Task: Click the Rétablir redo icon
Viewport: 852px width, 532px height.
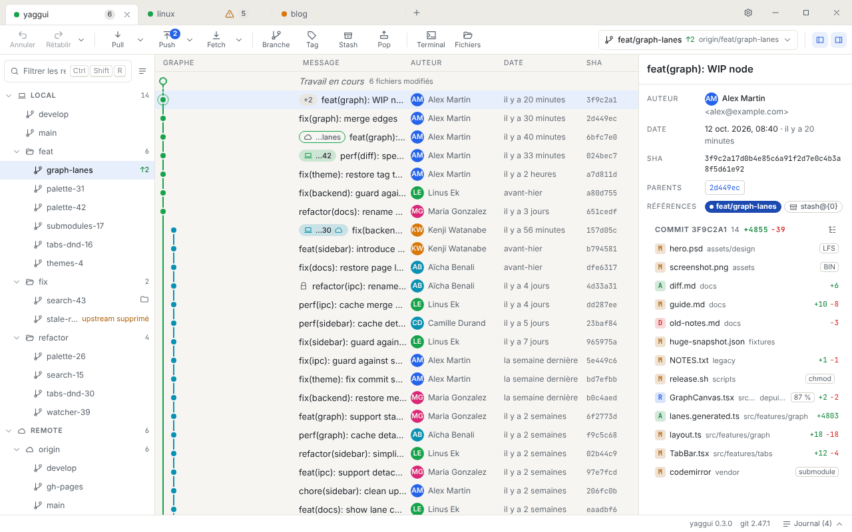Action: click(58, 35)
